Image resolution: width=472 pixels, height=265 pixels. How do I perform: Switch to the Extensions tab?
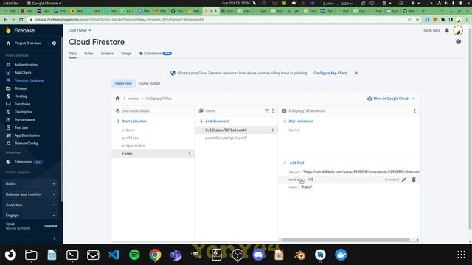click(156, 54)
